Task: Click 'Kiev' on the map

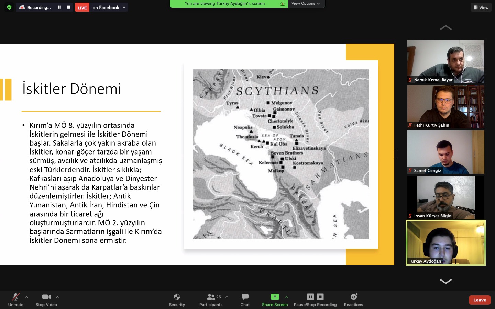Action: point(262,77)
